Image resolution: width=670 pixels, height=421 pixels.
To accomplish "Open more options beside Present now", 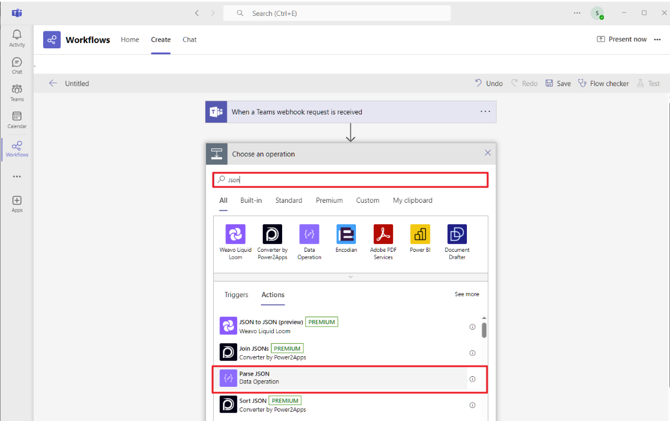I will pyautogui.click(x=658, y=39).
